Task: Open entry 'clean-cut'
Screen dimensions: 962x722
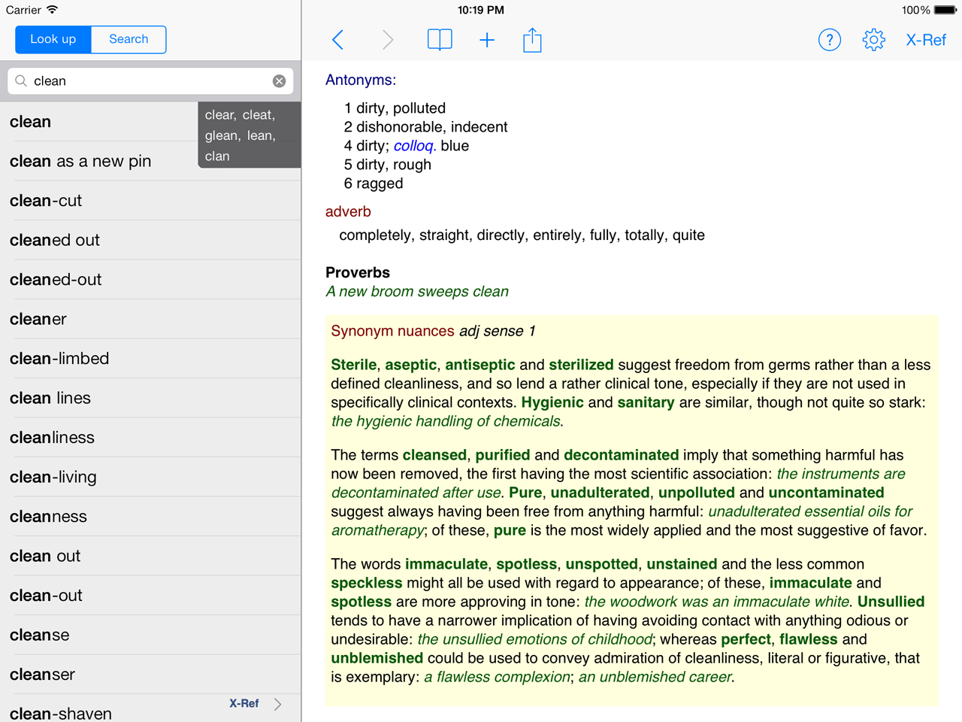Action: (150, 201)
